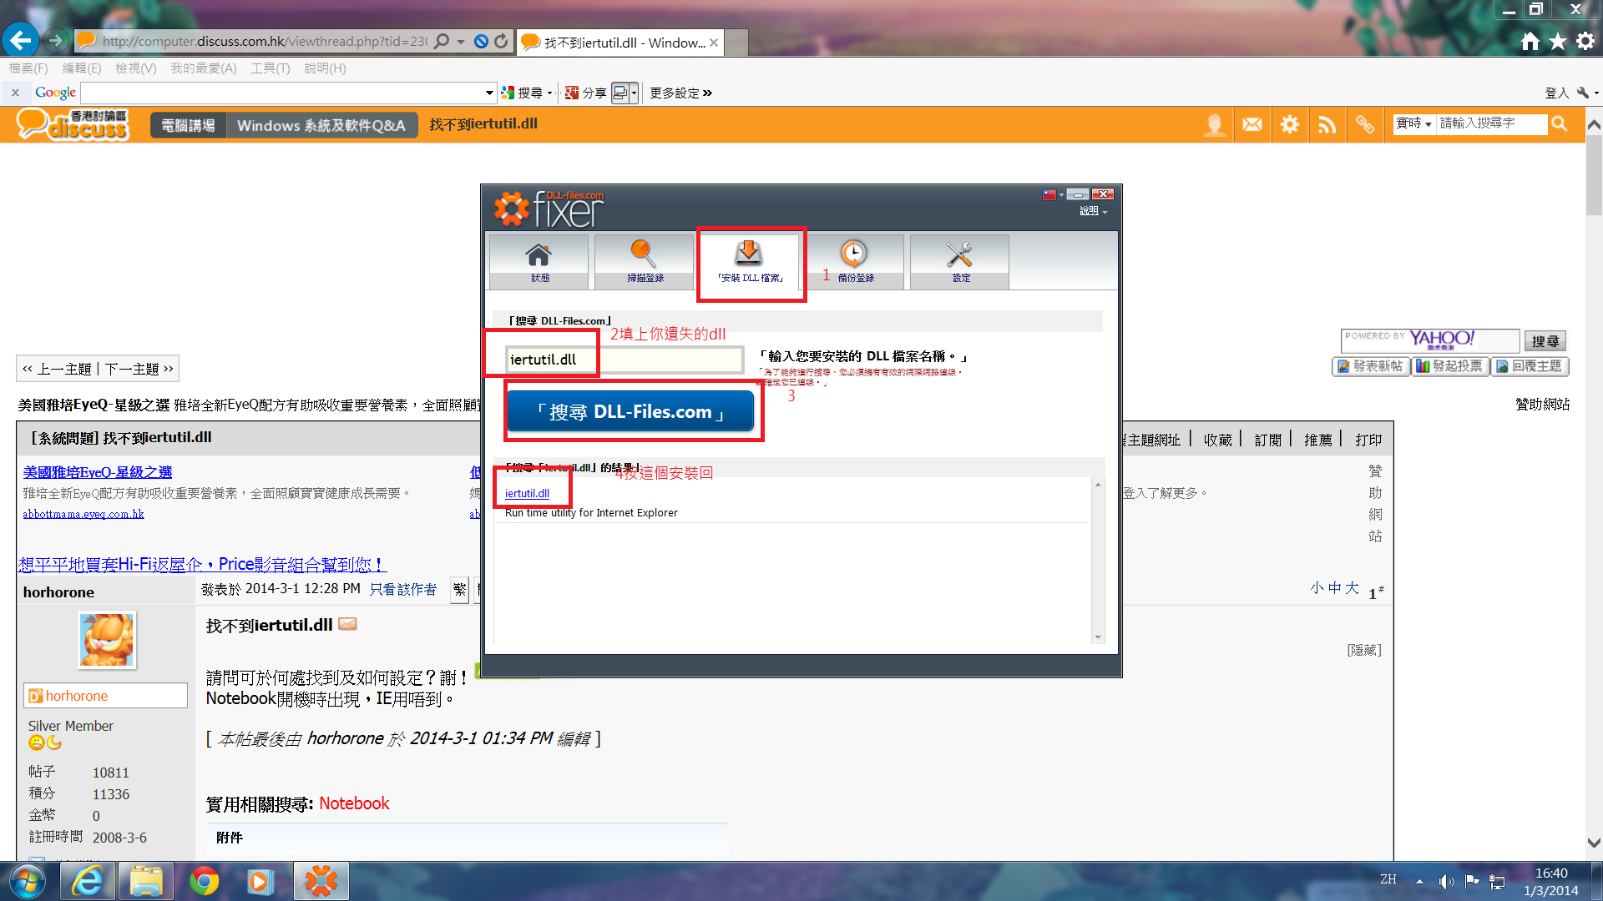Click the link chain icon in orange bar
1603x901 pixels.
point(1365,124)
